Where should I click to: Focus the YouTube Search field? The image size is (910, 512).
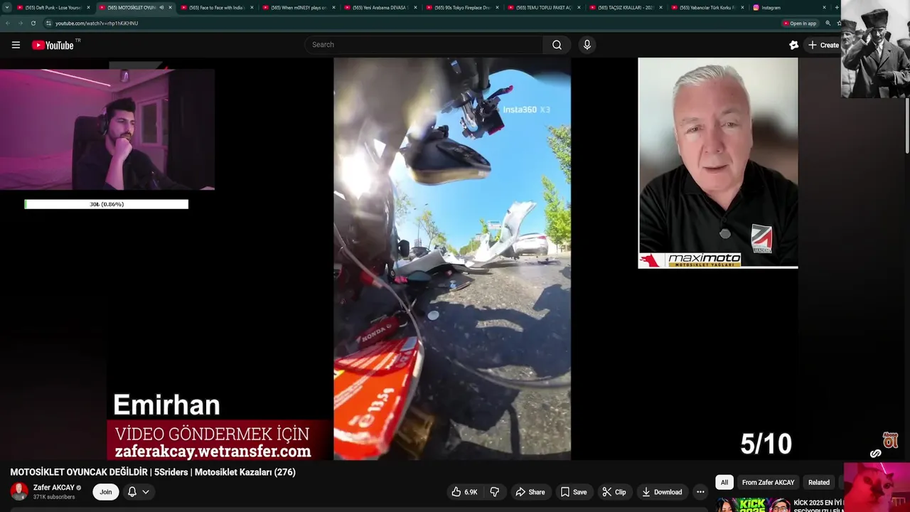424,45
